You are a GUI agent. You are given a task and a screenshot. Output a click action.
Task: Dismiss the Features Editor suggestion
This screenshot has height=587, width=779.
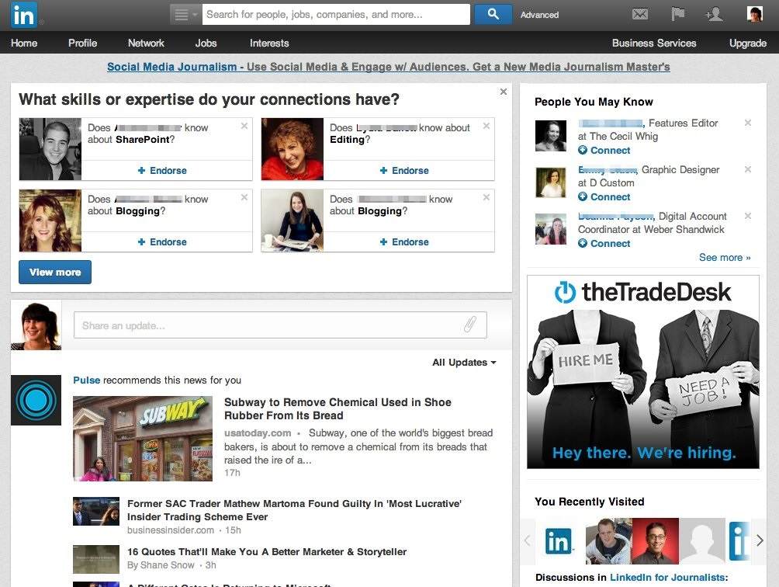(748, 122)
